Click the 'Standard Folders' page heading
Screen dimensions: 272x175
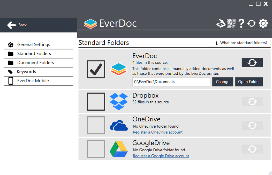104,43
